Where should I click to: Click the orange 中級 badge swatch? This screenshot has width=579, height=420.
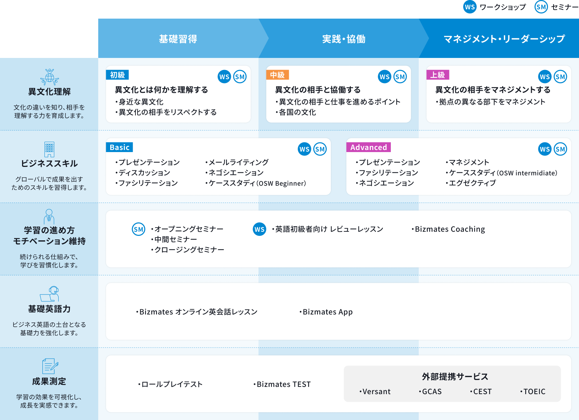(x=277, y=74)
